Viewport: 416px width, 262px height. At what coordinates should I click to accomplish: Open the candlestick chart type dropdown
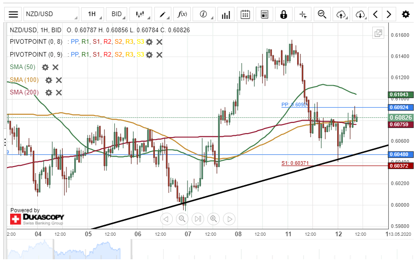(x=141, y=14)
